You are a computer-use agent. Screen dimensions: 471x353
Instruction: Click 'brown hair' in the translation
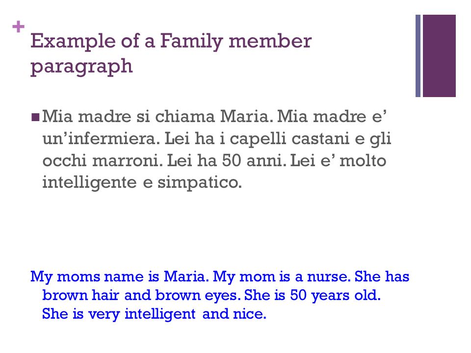(81, 295)
